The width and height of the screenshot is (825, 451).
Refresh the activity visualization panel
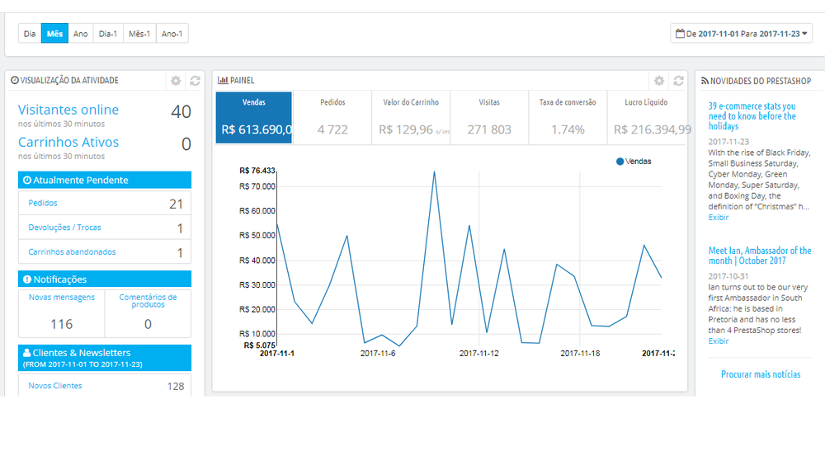(196, 81)
